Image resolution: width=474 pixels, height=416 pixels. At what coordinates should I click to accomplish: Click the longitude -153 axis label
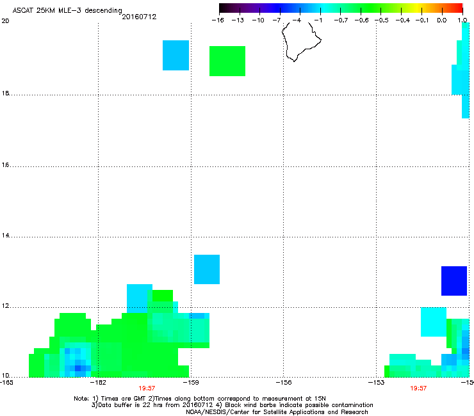tap(377, 383)
